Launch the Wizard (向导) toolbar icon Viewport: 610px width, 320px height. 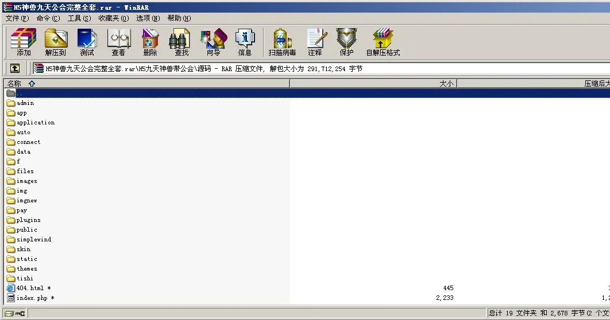(x=213, y=42)
